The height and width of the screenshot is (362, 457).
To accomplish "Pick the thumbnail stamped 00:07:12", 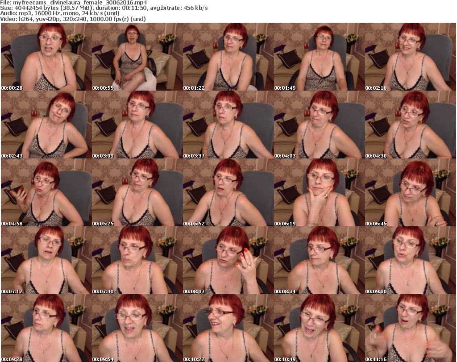I will (46, 260).
